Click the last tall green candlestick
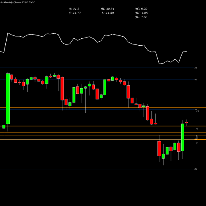 [183, 137]
